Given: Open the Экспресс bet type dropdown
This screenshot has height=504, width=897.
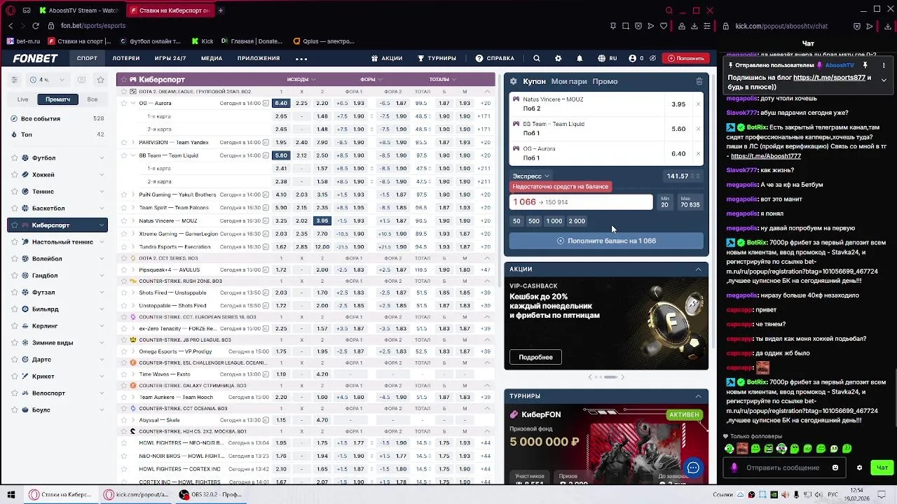Looking at the screenshot, I should 530,176.
